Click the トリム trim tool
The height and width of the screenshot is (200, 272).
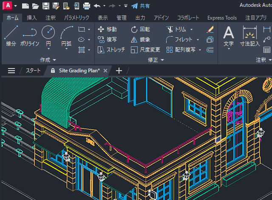pyautogui.click(x=176, y=29)
